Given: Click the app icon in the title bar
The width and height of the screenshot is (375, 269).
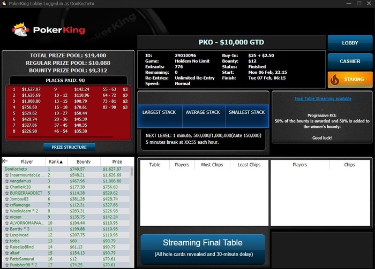Looking at the screenshot, I should (4, 3).
